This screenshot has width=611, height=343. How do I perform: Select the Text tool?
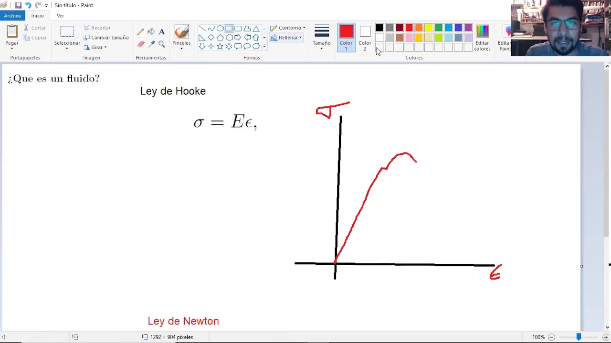point(162,32)
